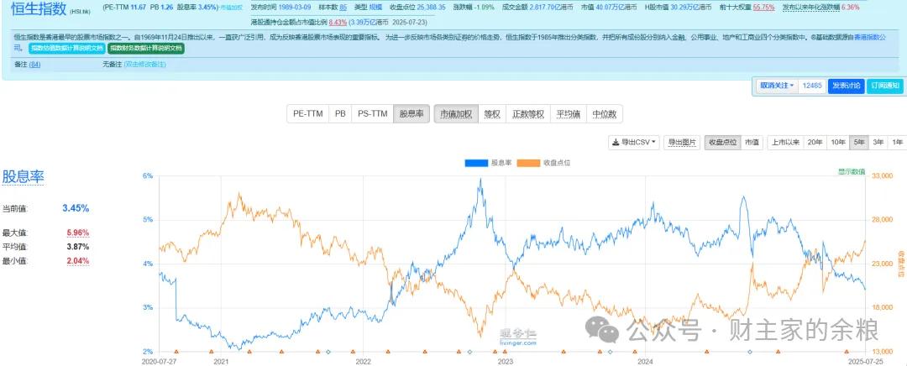
Task: Switch to 中位数 calculation
Action: 605,114
